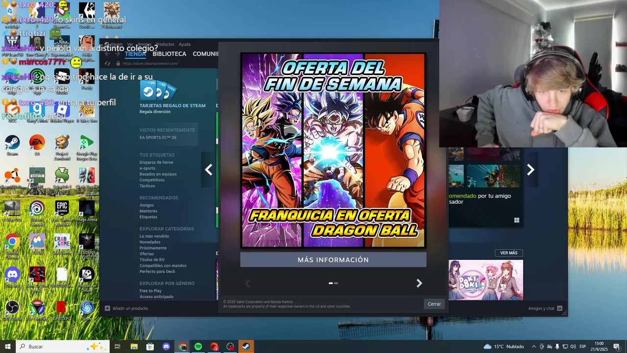This screenshot has height=353, width=627.
Task: Open Lo más vendido category
Action: 154,236
